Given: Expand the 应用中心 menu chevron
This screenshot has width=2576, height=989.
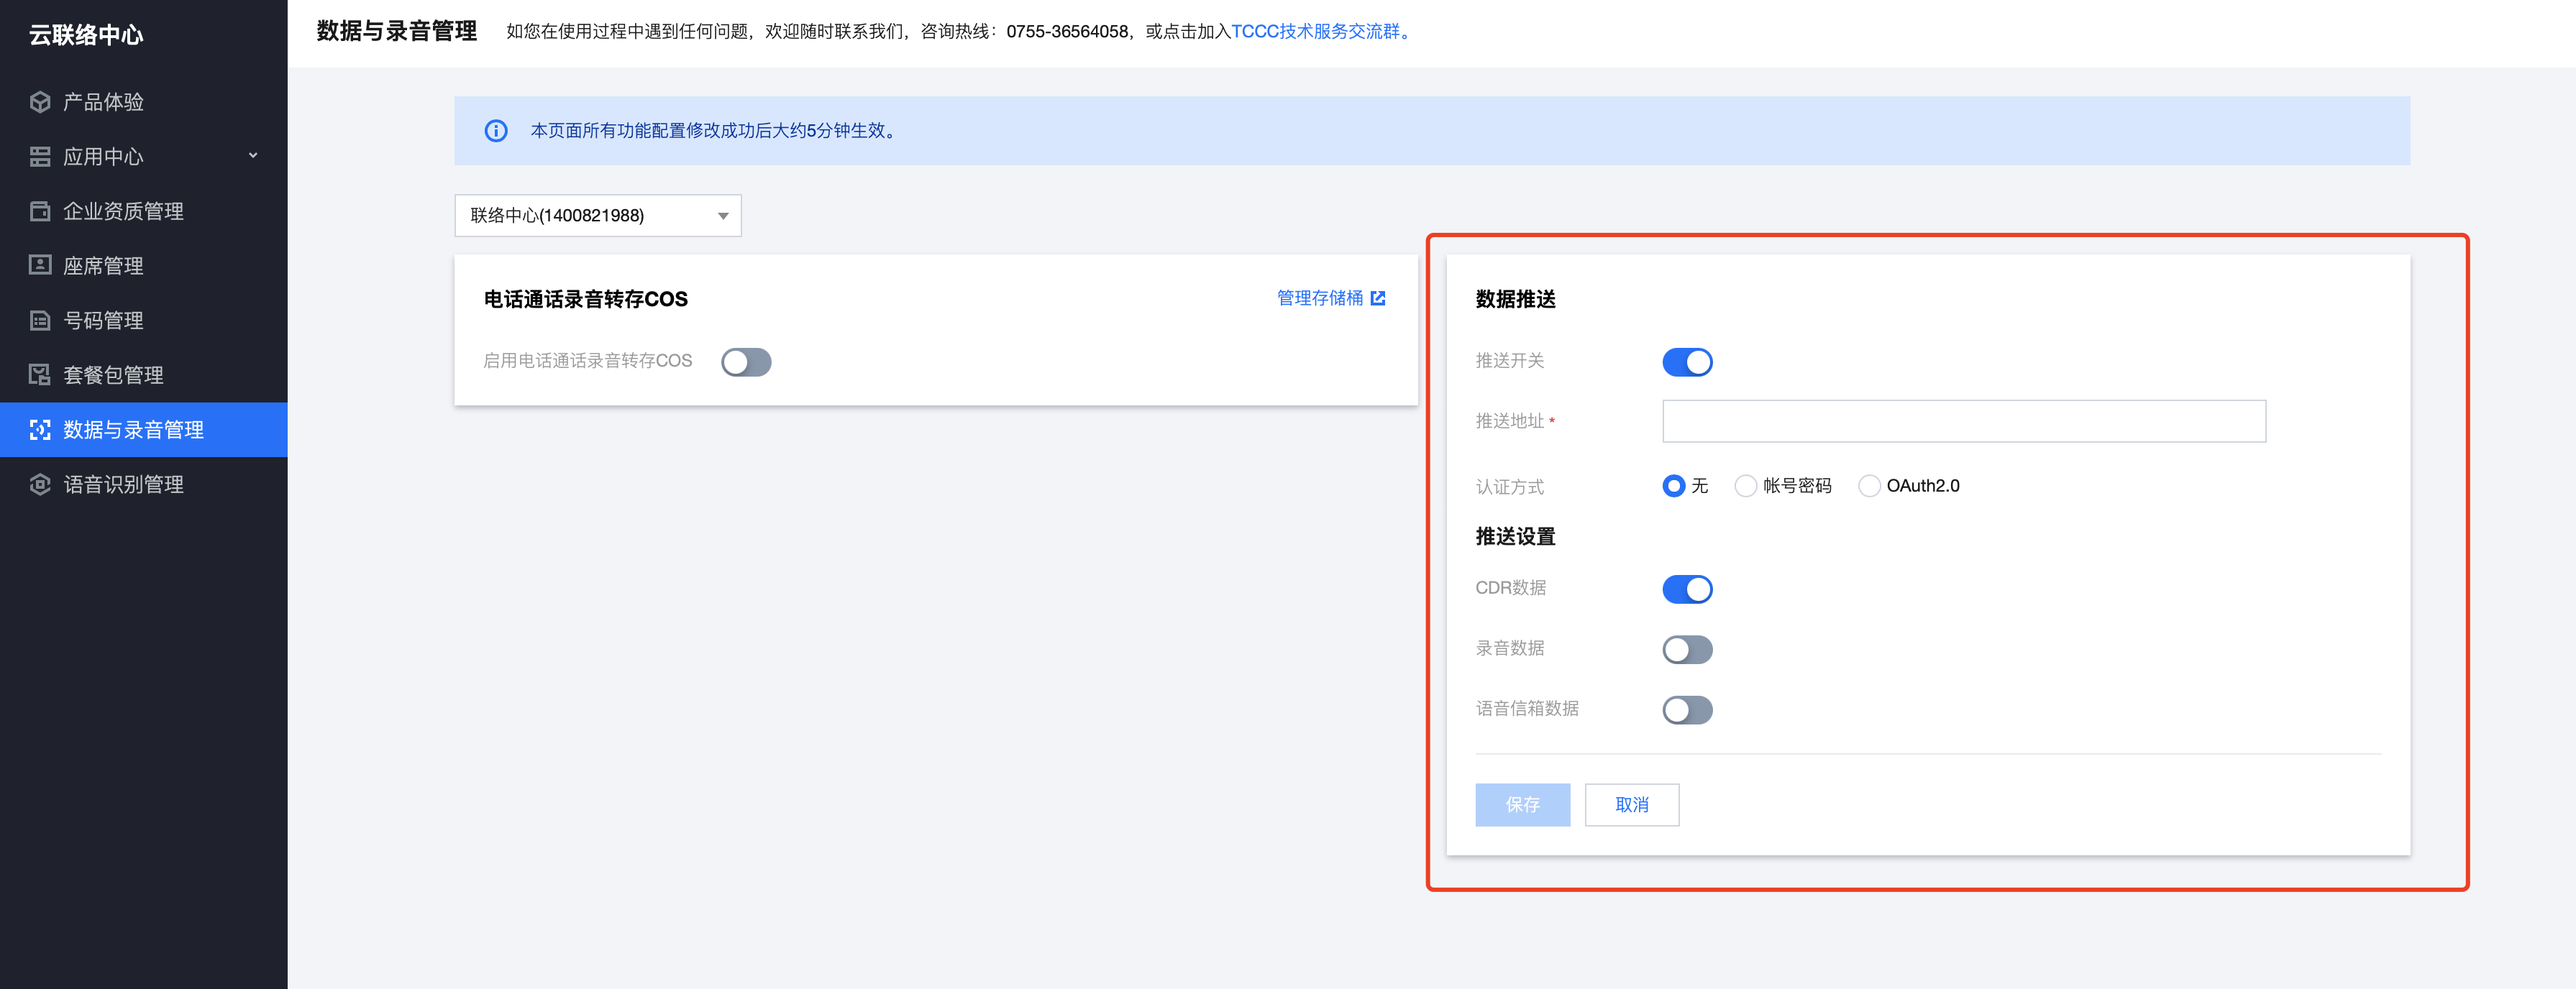Looking at the screenshot, I should pos(253,156).
